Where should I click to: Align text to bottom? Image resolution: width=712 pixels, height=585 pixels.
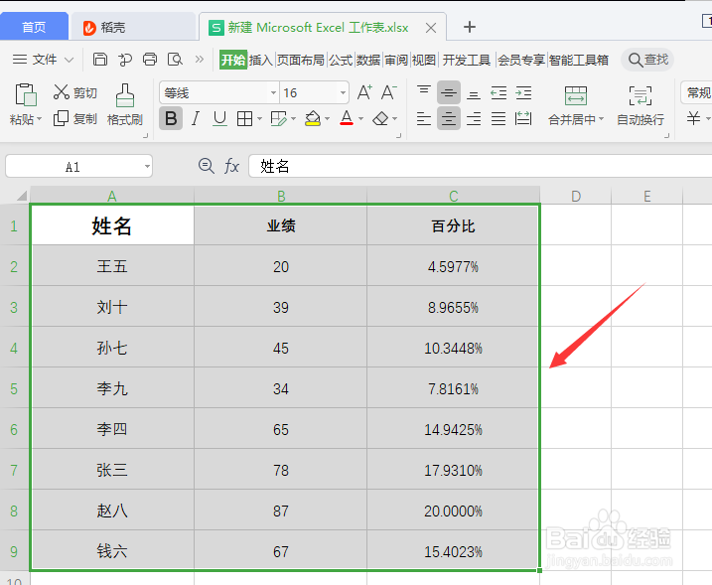coord(474,92)
